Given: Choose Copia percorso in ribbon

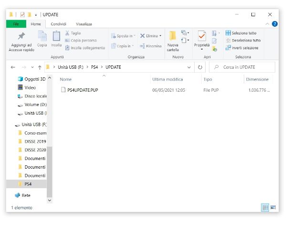Looking at the screenshot, I should click(81, 41).
